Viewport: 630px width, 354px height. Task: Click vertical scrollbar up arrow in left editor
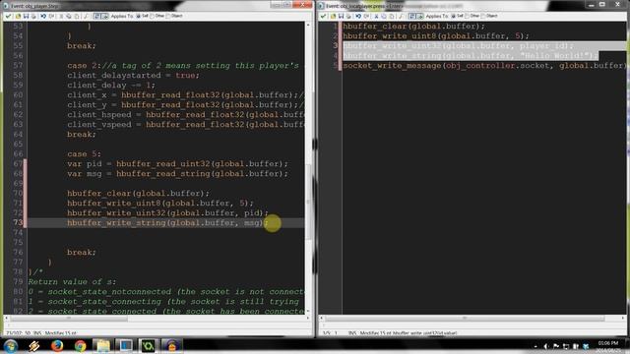click(308, 25)
